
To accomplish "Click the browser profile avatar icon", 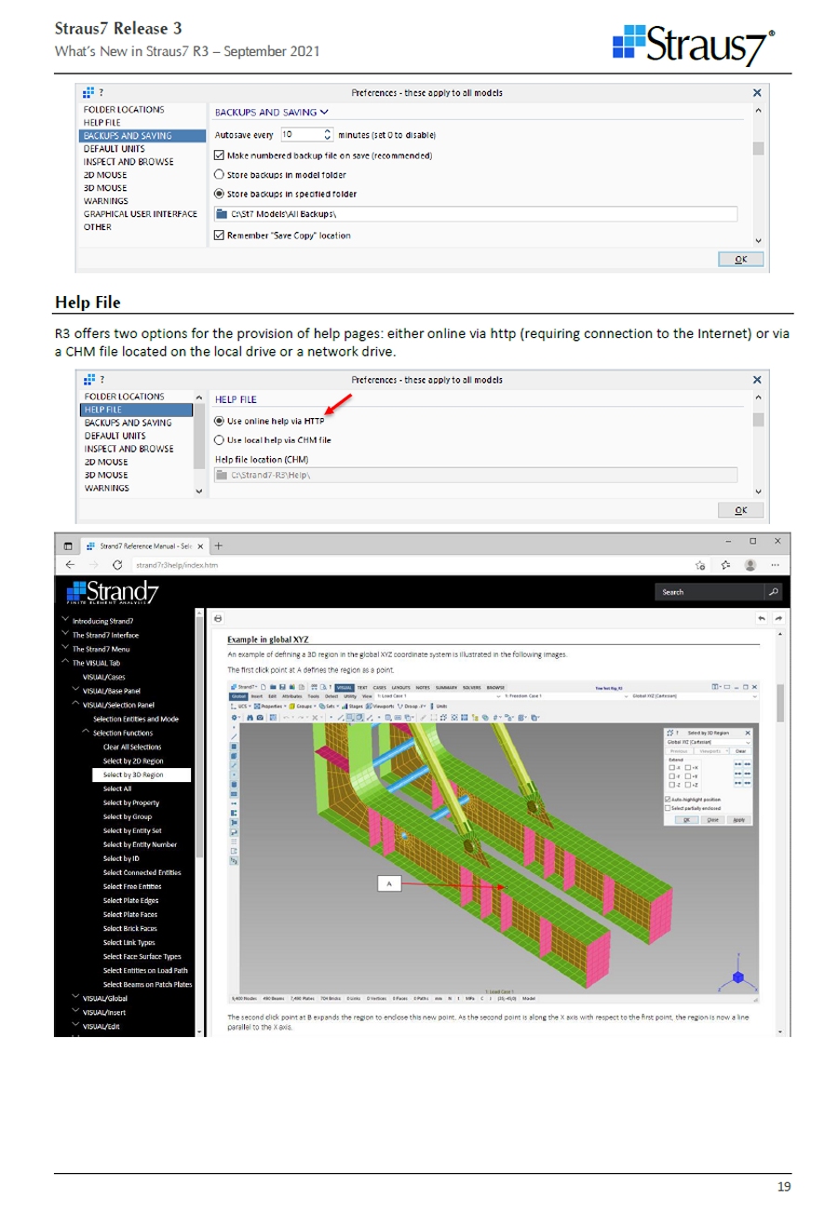I will (x=750, y=564).
